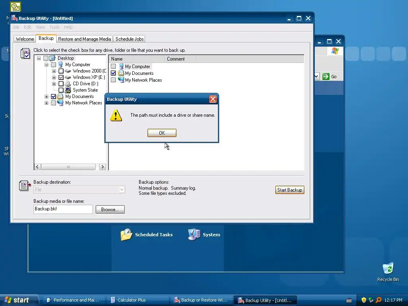Image resolution: width=408 pixels, height=306 pixels.
Task: Click the Desktop icon in the tree
Action: point(52,58)
